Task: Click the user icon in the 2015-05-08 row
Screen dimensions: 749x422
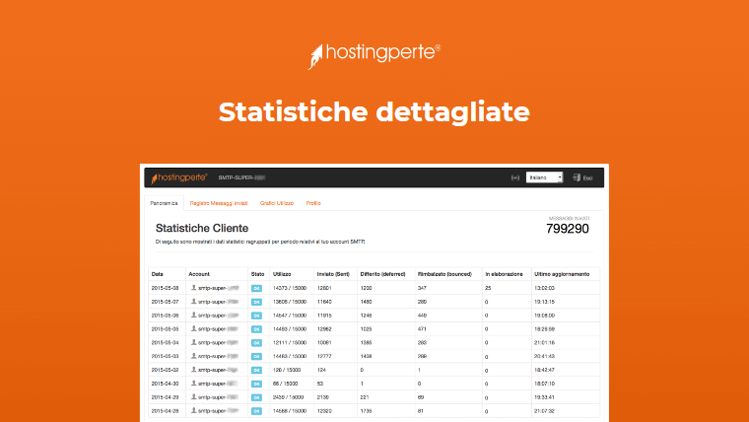Action: point(194,287)
